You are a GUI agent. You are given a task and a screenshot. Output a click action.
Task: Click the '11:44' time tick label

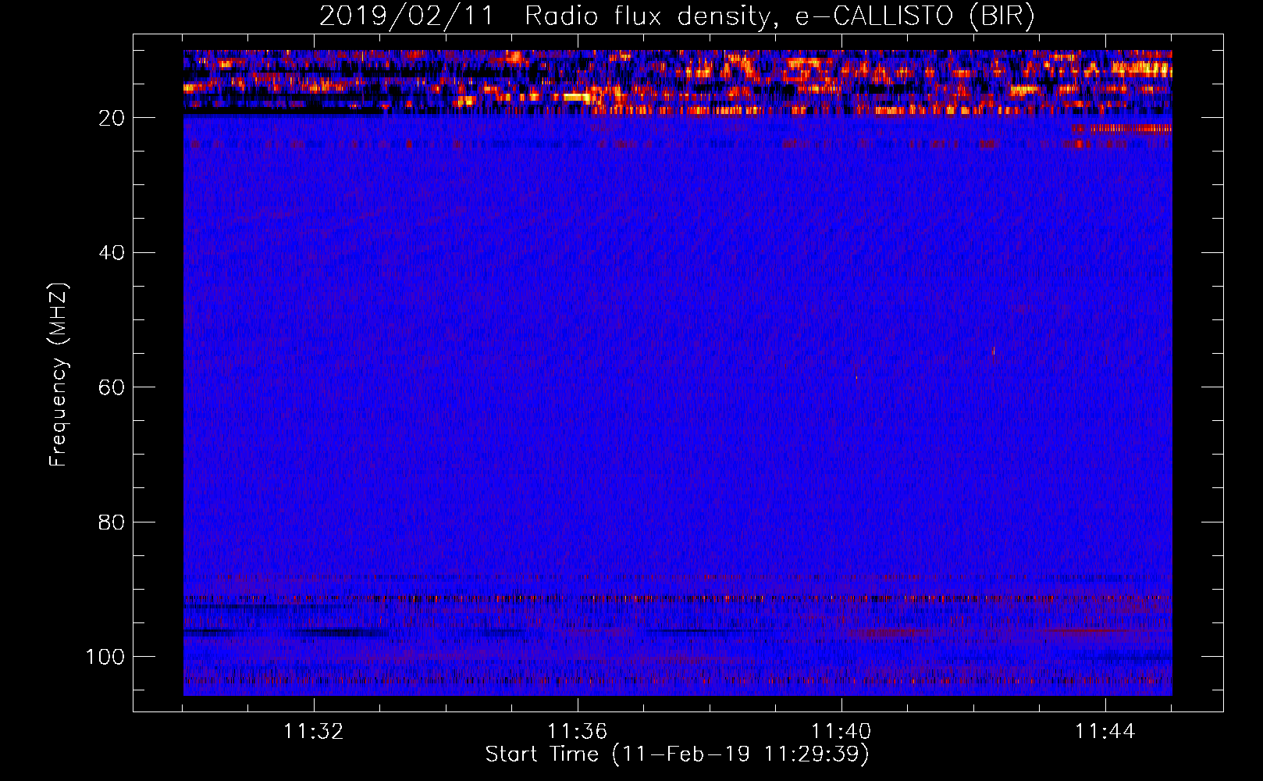1105,732
